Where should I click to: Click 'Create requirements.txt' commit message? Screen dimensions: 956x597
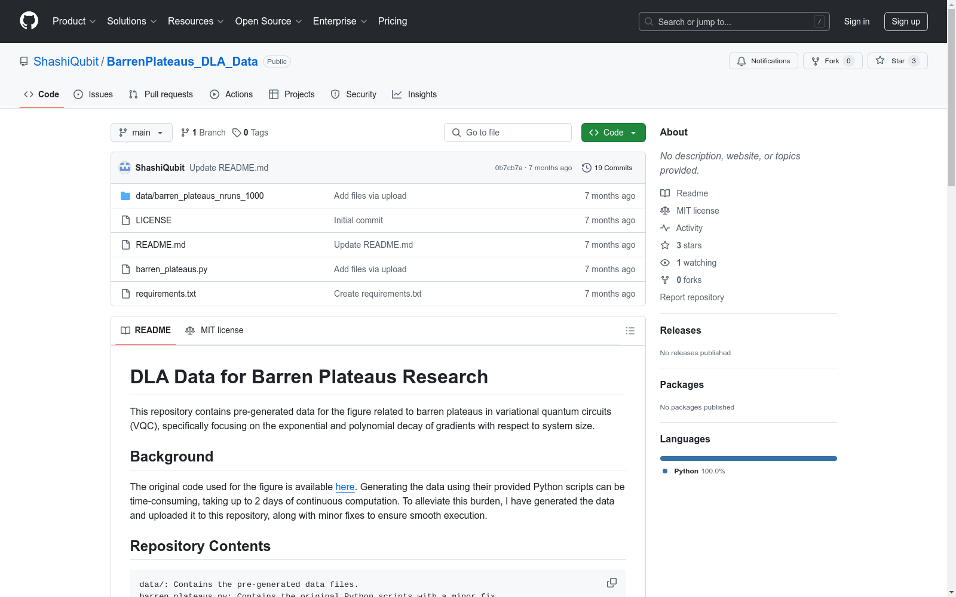click(x=378, y=294)
